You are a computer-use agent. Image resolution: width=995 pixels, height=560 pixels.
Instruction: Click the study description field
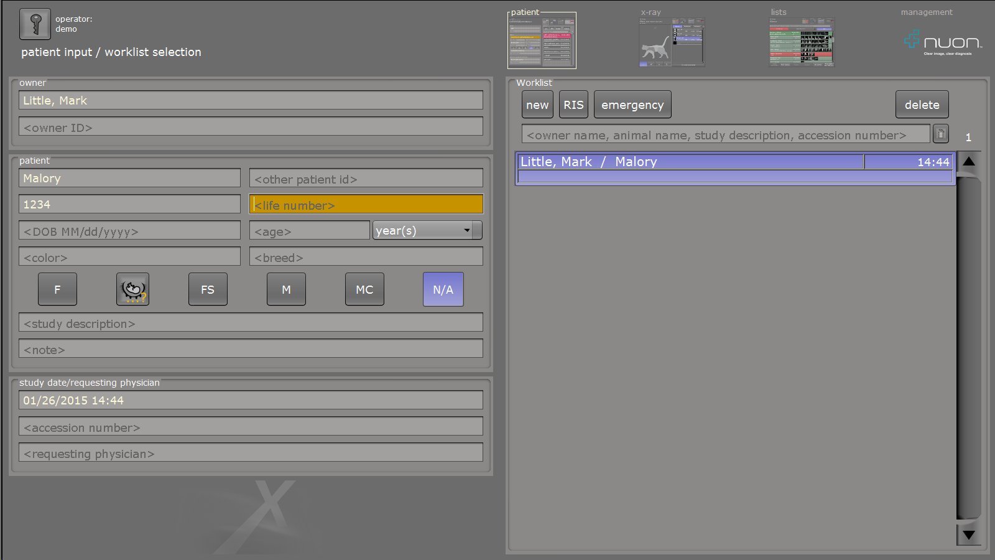[251, 322]
